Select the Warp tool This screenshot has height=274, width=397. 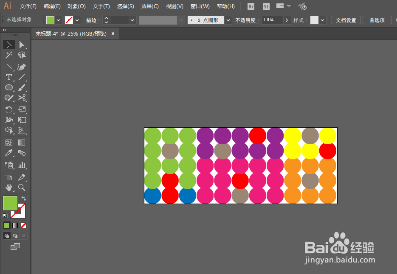[x=9, y=120]
